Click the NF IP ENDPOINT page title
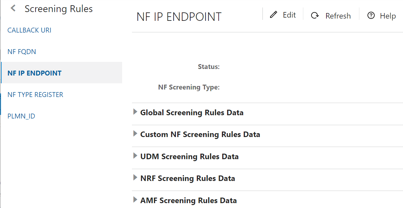The width and height of the screenshot is (403, 208). [179, 17]
